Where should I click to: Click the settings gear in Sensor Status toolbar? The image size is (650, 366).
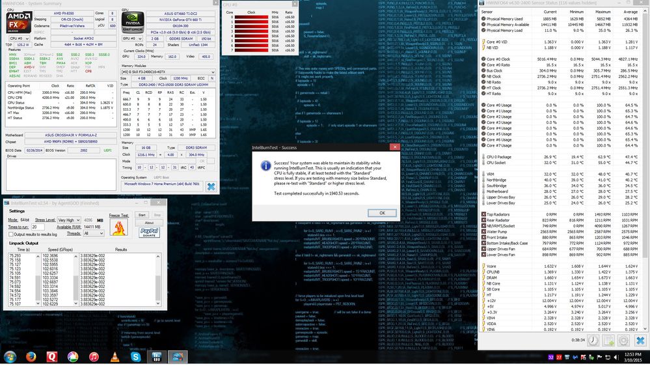(x=623, y=341)
